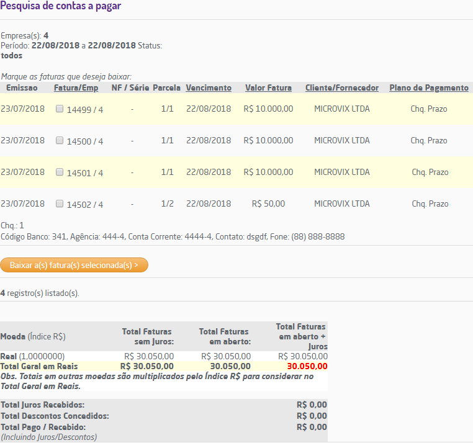Click the Total Faturas sem Juros header
473x443 pixels.
tap(148, 336)
